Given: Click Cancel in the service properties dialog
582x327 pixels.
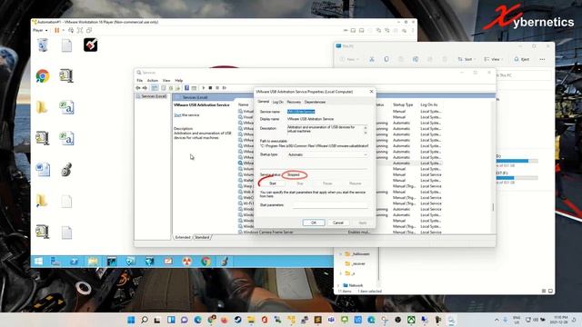Looking at the screenshot, I should (338, 223).
